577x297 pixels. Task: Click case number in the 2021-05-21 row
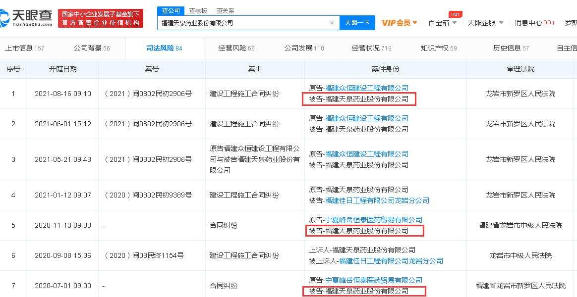(148, 159)
